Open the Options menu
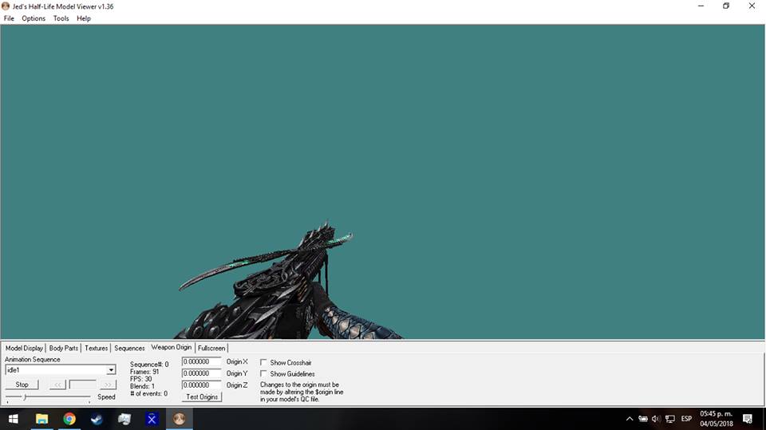Screen dimensions: 766x430 [x=34, y=18]
